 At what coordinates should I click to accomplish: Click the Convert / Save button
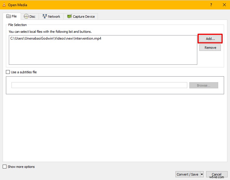point(188,174)
